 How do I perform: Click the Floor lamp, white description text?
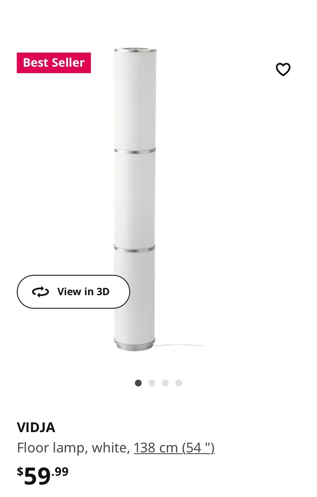click(x=74, y=448)
